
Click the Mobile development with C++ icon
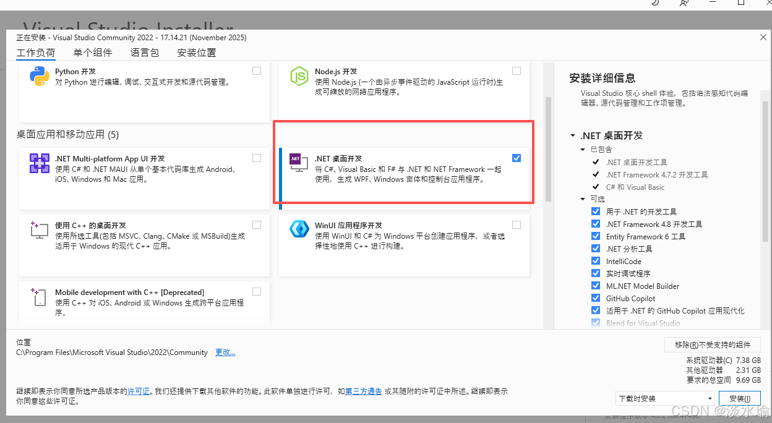[x=40, y=297]
